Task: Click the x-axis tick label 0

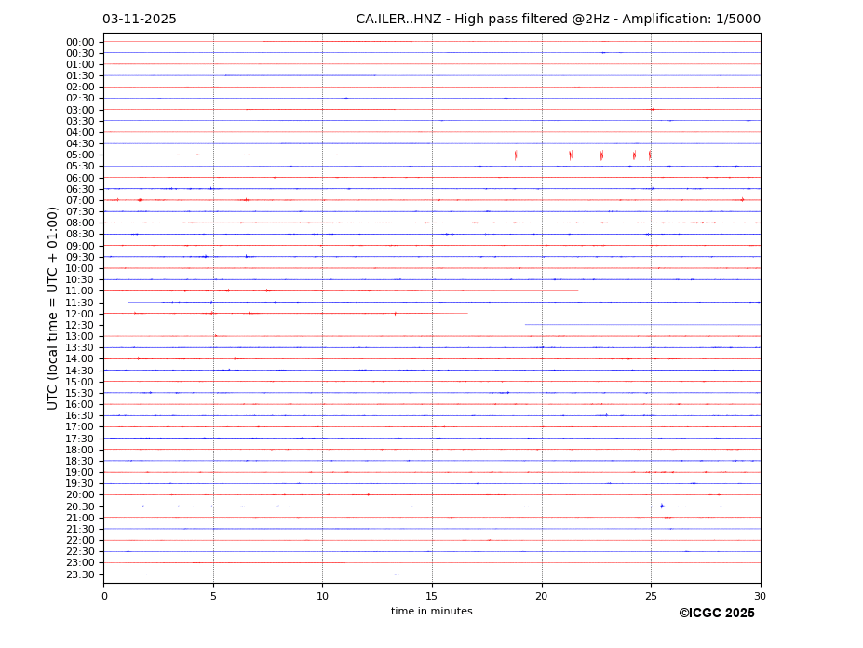Action: tap(104, 596)
